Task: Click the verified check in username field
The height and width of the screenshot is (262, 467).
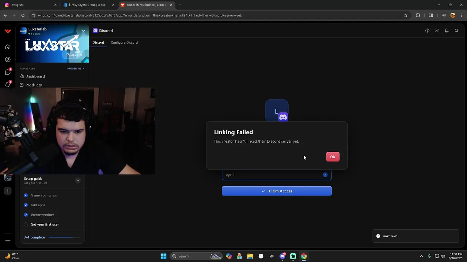Action: click(325, 175)
